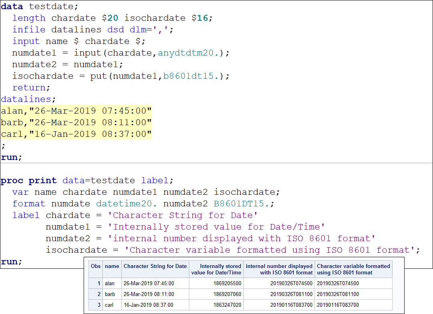Click the 'return;' statement
The width and height of the screenshot is (433, 314).
pyautogui.click(x=31, y=88)
